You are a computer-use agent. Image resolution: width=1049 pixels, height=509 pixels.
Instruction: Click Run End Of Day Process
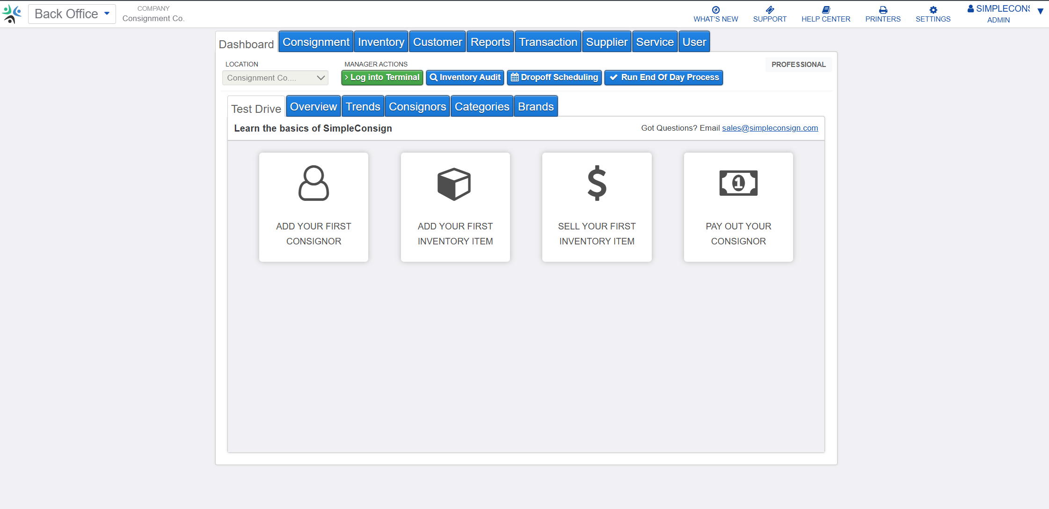663,77
